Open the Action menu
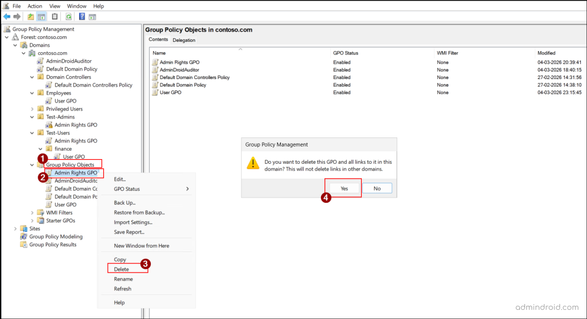Viewport: 587px width, 319px height. click(35, 6)
